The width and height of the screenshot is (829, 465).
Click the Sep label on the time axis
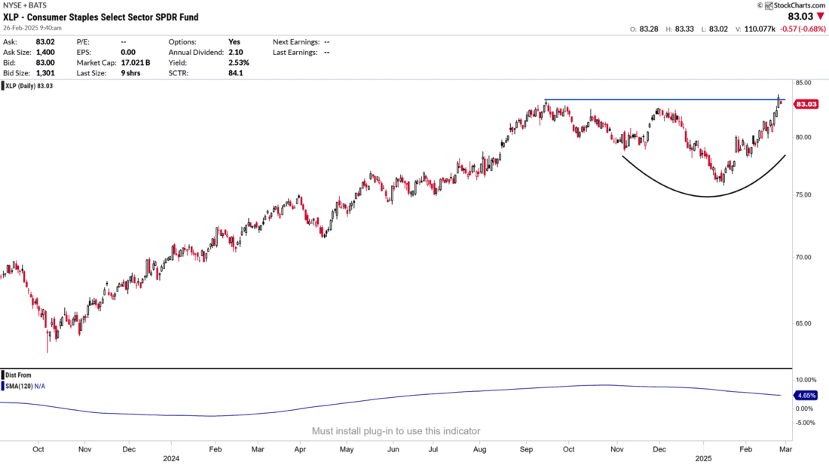pyautogui.click(x=528, y=448)
